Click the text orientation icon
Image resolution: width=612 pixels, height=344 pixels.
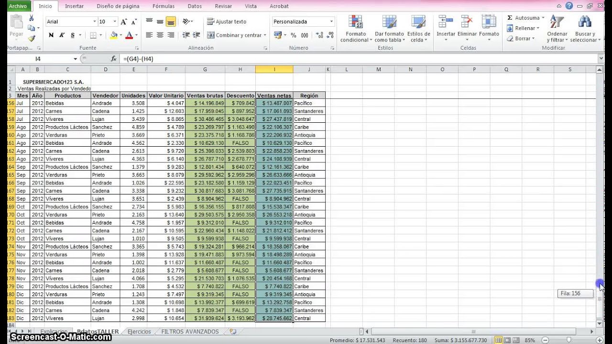point(186,21)
